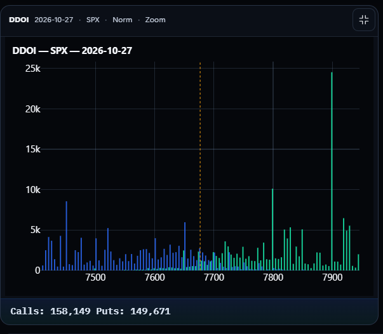Click the Norm mode label
This screenshot has width=383, height=334.
click(x=123, y=20)
